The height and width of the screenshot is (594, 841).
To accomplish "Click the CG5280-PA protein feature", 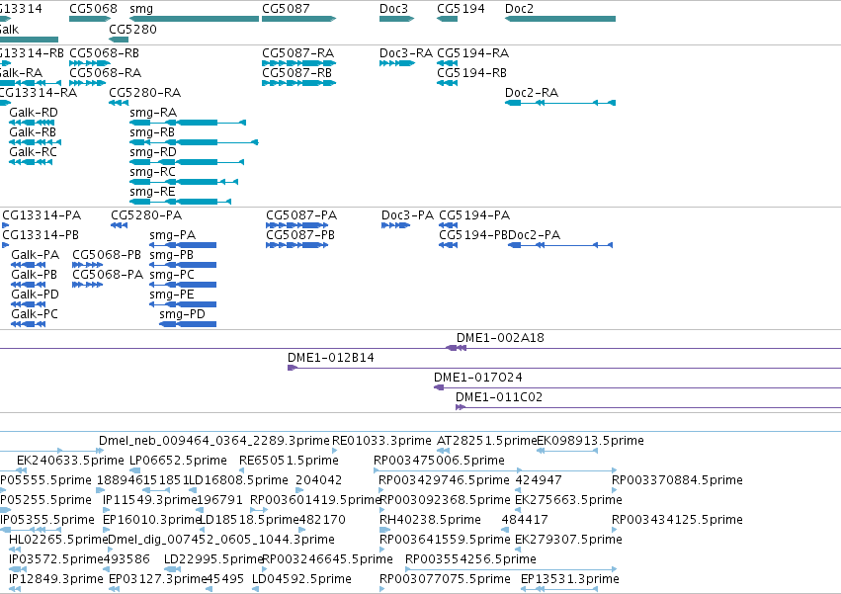I will click(x=119, y=225).
